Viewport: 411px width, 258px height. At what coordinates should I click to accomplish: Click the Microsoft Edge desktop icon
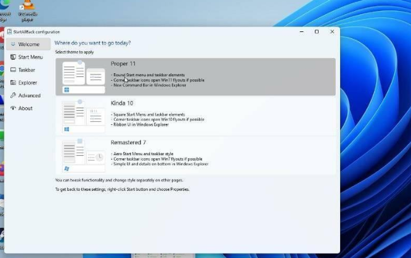5,10
